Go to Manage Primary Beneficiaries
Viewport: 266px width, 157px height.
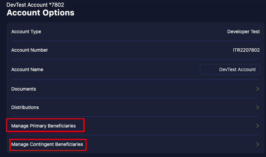tap(43, 126)
